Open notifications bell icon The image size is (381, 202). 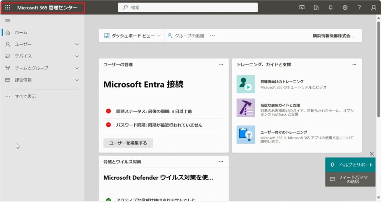[330, 7]
